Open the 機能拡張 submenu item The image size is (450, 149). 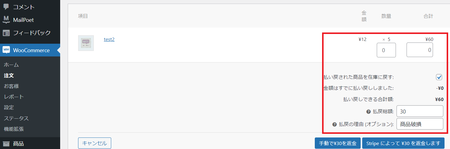(x=14, y=129)
